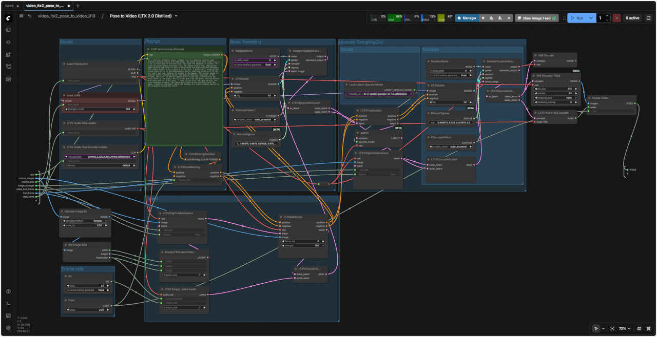657x337 pixels.
Task: Open the settings gear in the sidebar
Action: (8, 328)
